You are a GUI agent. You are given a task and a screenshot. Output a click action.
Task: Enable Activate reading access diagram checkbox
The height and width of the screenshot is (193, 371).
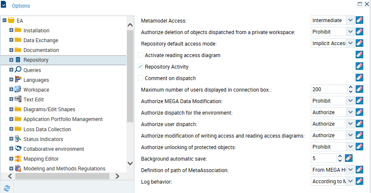pyautogui.click(x=141, y=55)
